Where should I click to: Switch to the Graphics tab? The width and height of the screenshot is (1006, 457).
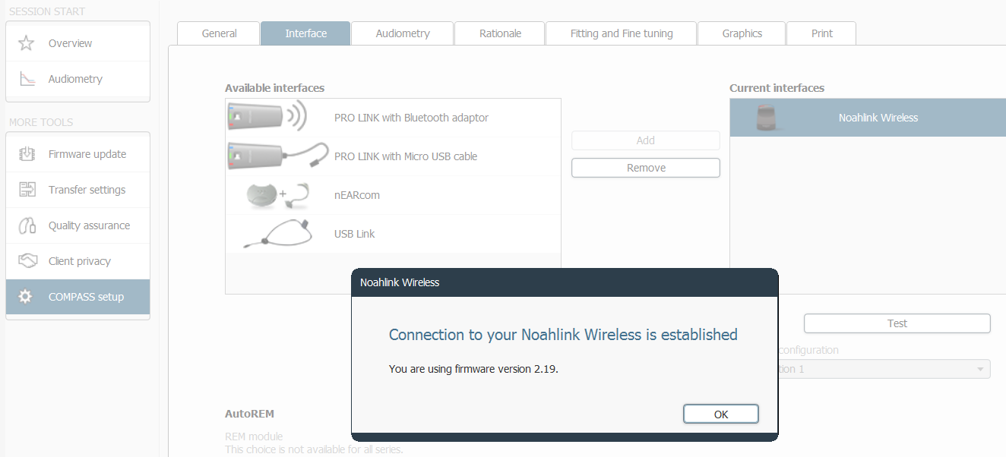742,33
